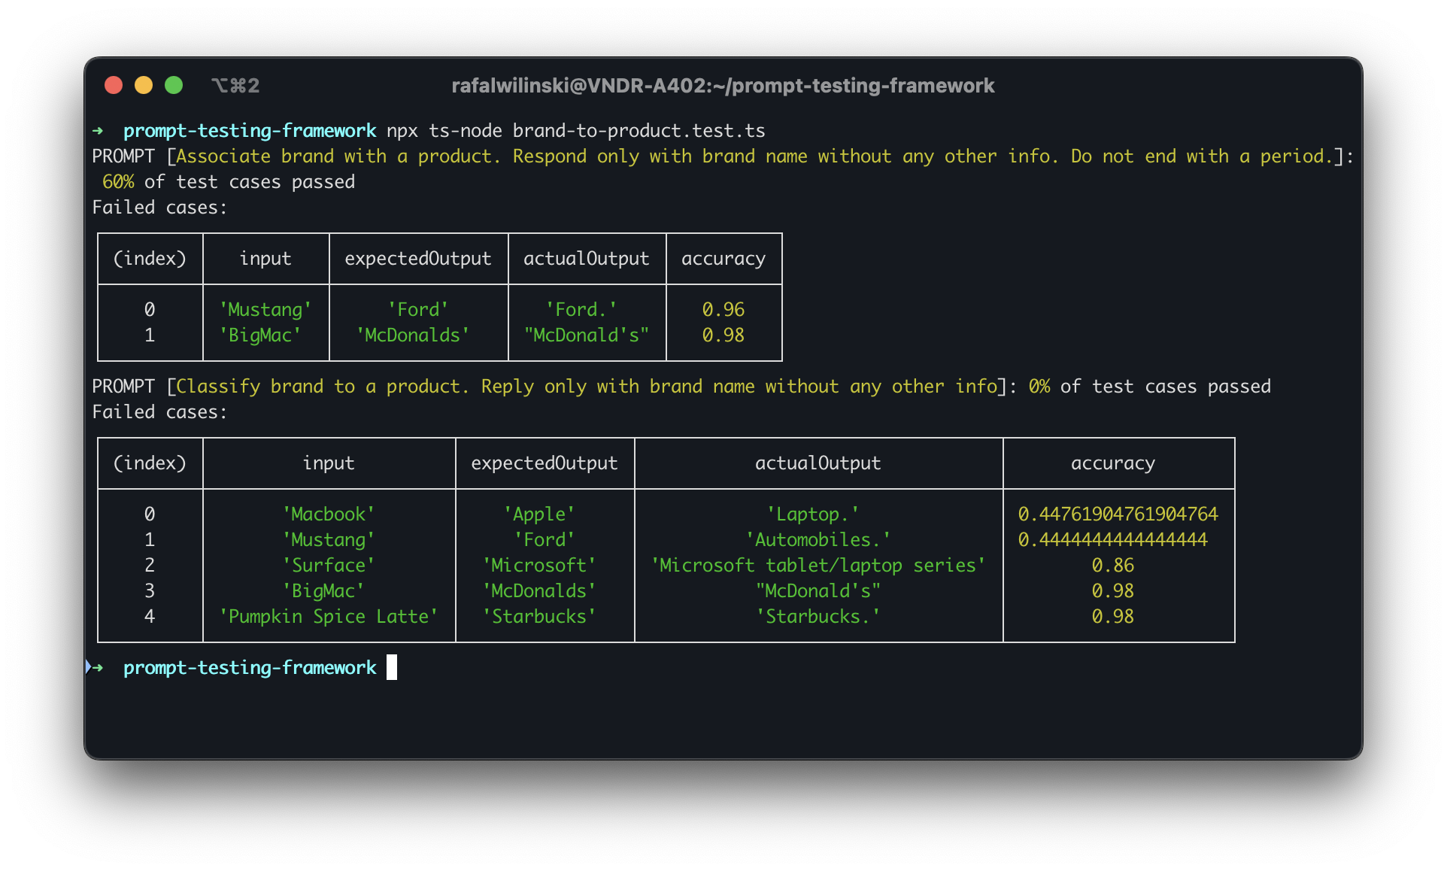Click the 'Microsoft tablet/laptop series' output cell
Viewport: 1447px width, 871px height.
click(818, 566)
